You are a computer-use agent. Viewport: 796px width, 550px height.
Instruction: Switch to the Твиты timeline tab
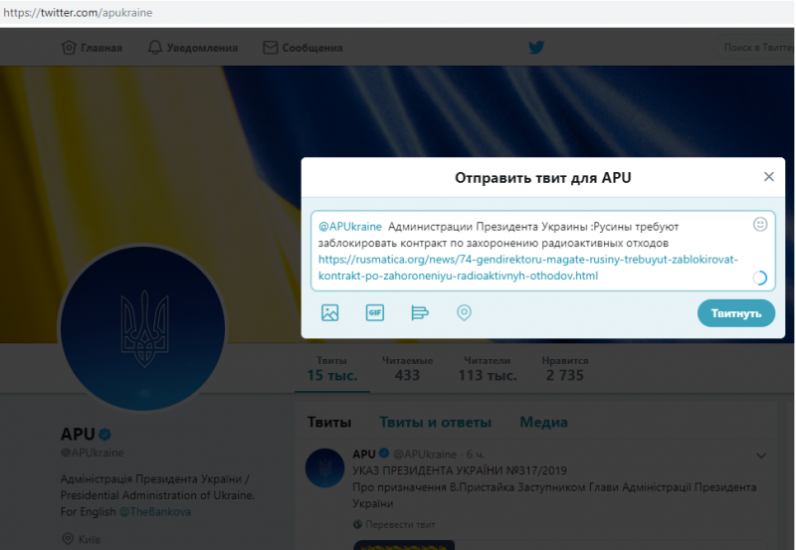point(329,422)
